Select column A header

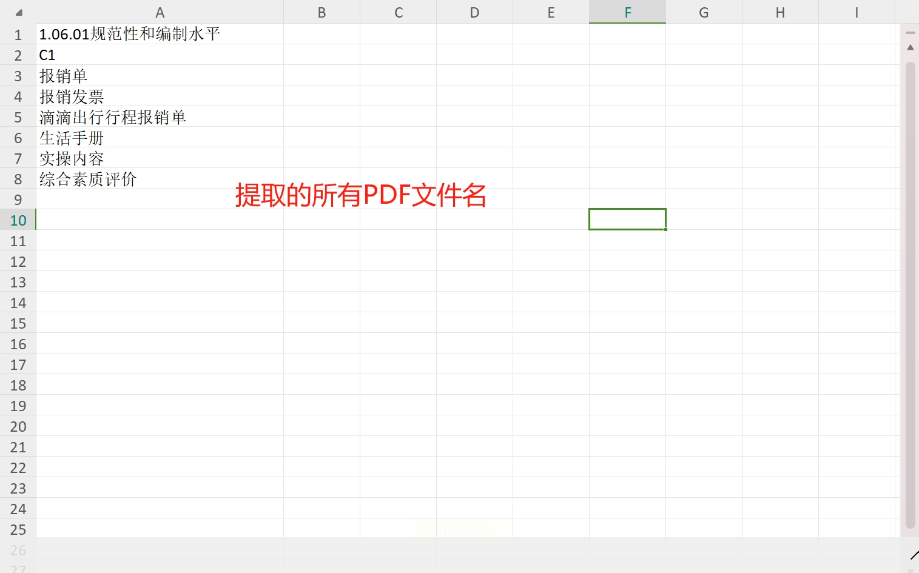tap(160, 12)
